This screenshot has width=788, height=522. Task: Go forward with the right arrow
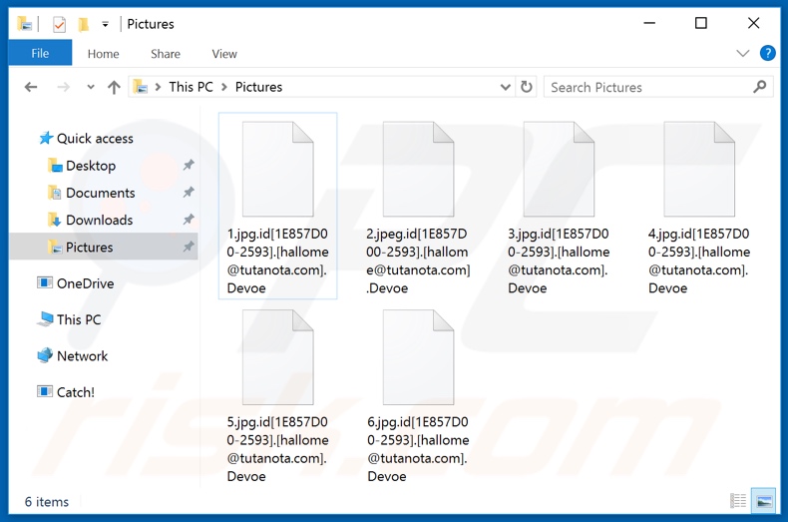(x=63, y=87)
